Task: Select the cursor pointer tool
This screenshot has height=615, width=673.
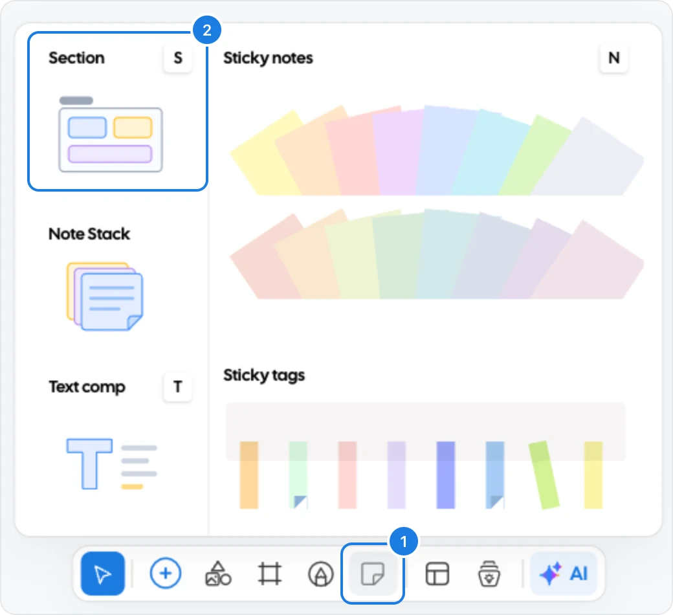Action: pos(103,574)
